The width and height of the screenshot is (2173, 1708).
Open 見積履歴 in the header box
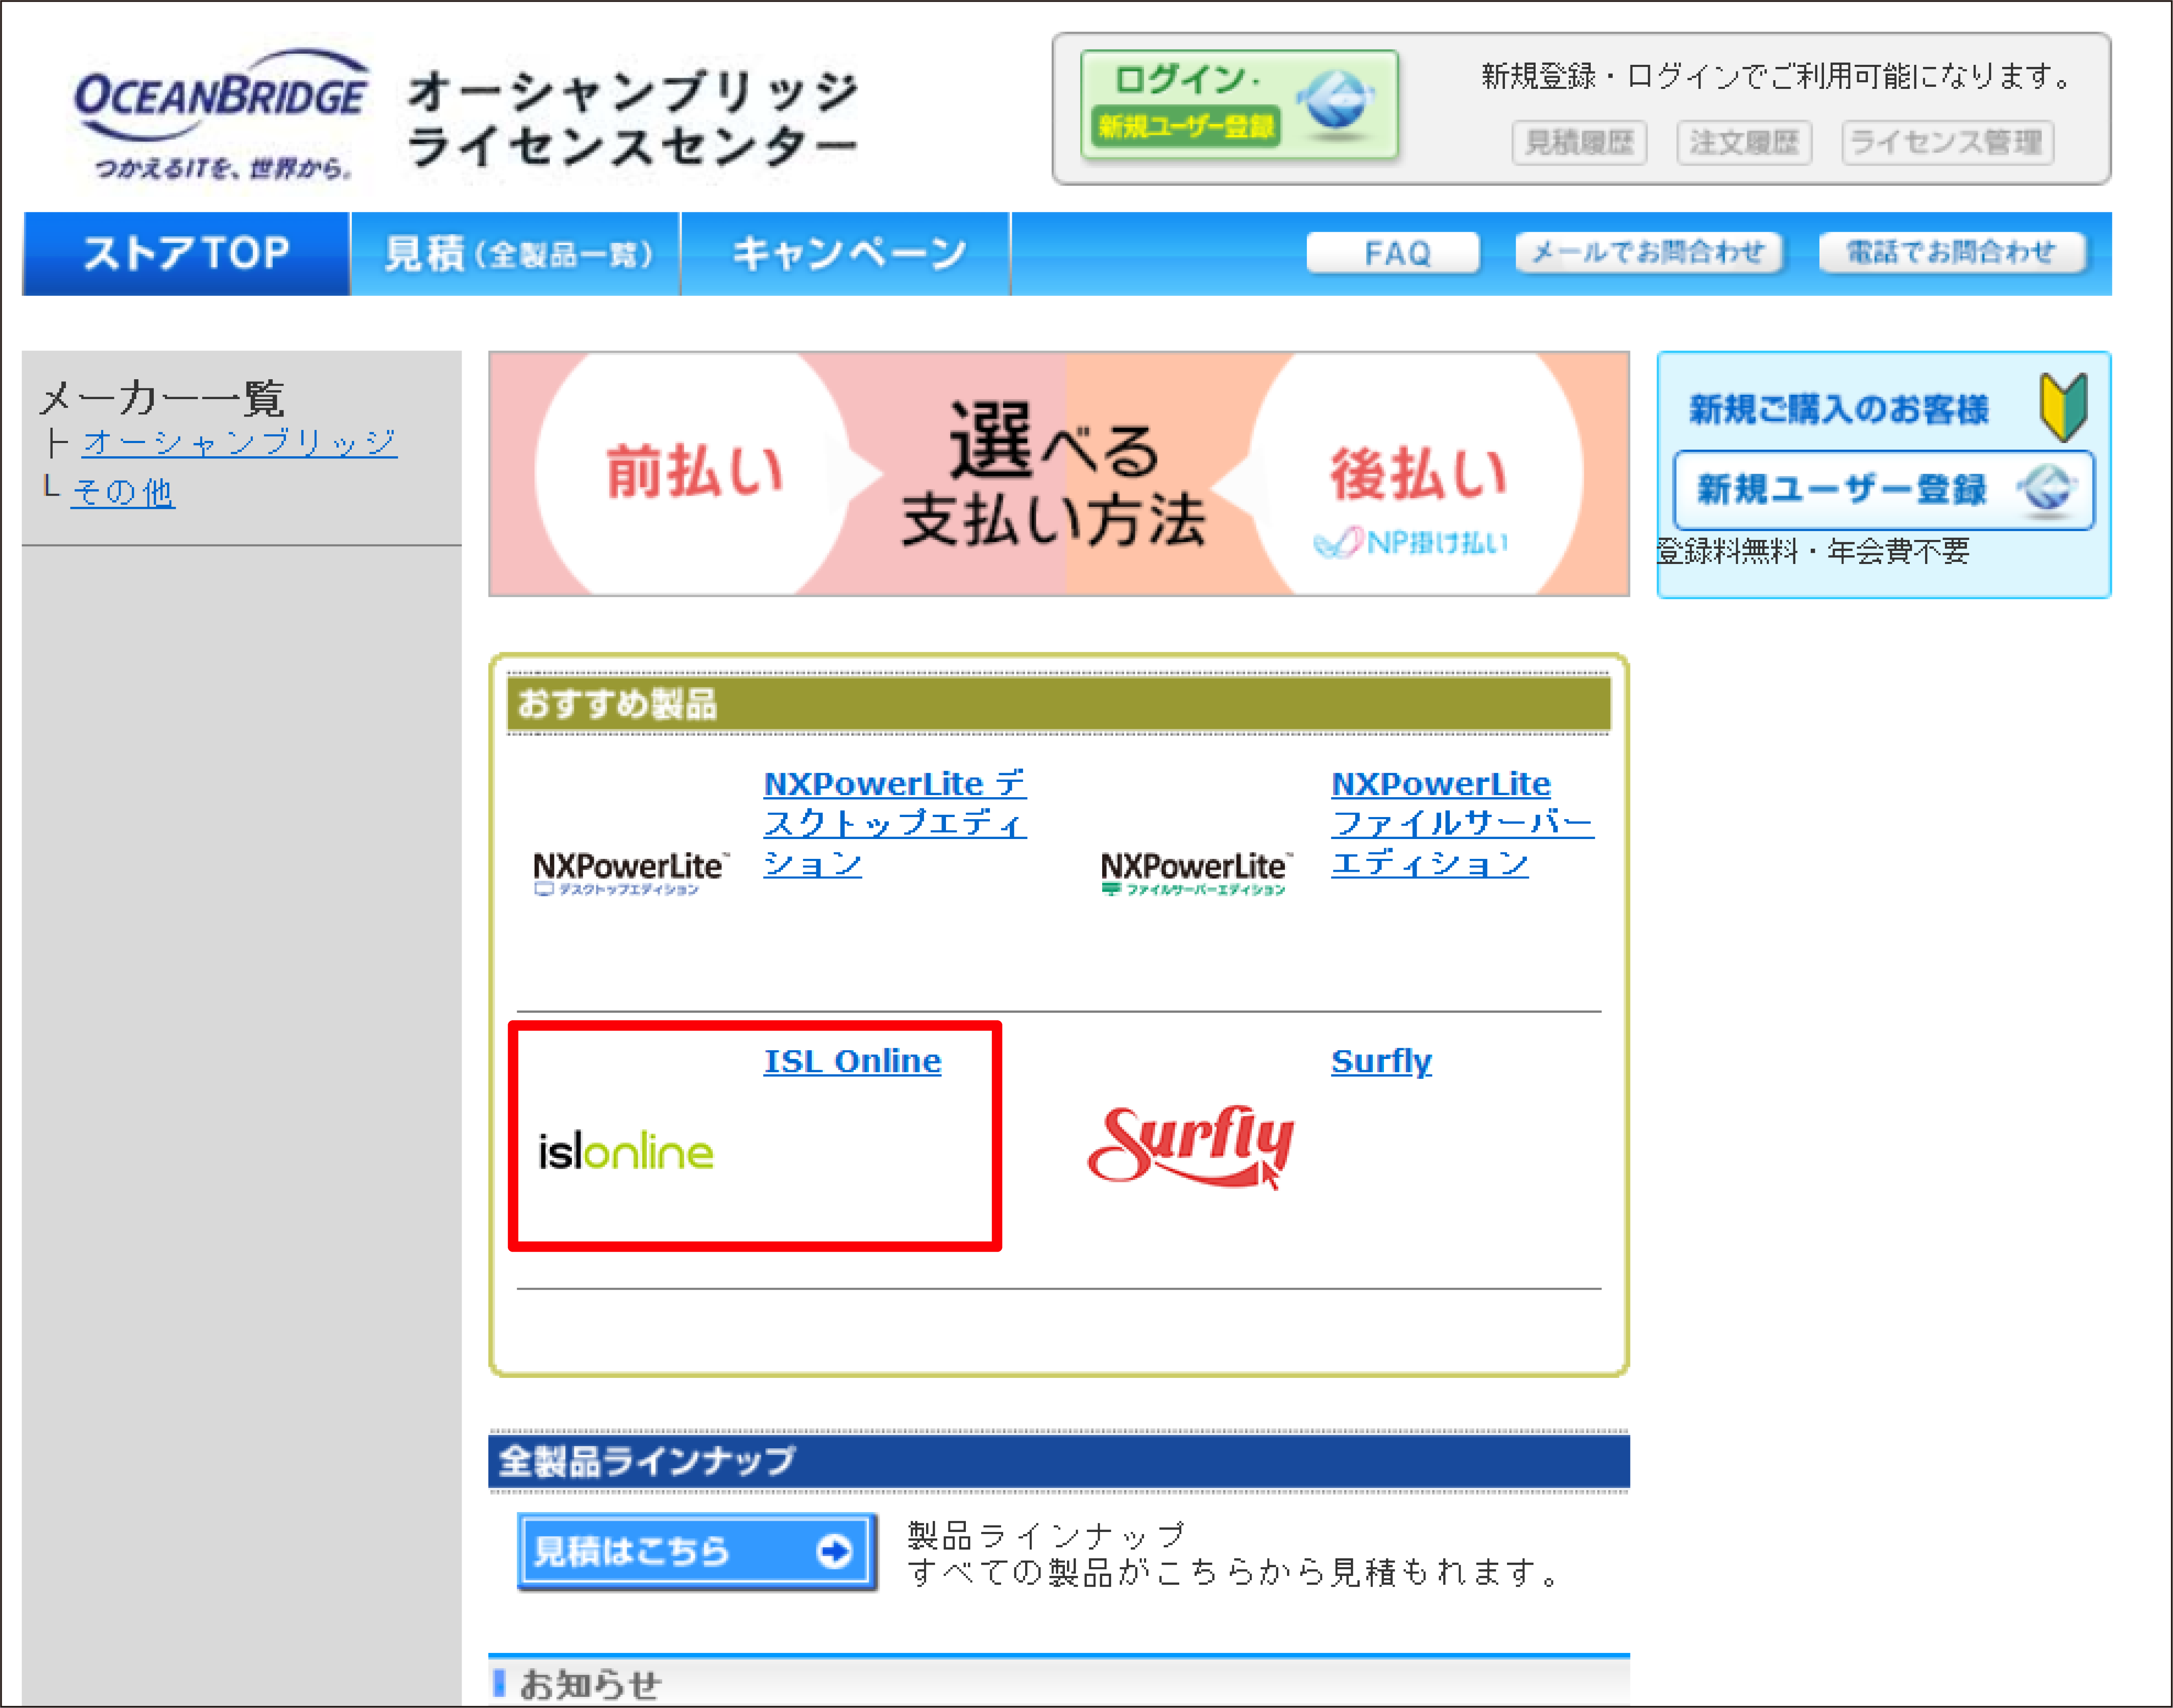click(1579, 143)
